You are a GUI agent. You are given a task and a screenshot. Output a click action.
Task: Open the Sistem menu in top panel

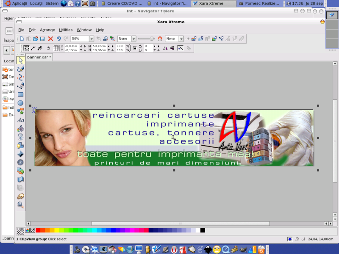52,3
